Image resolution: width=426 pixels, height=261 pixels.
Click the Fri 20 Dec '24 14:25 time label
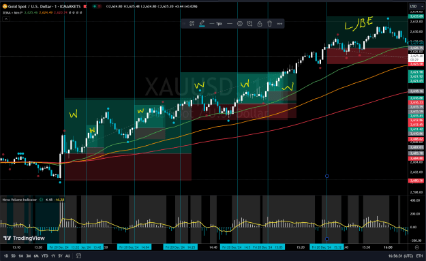(181, 247)
